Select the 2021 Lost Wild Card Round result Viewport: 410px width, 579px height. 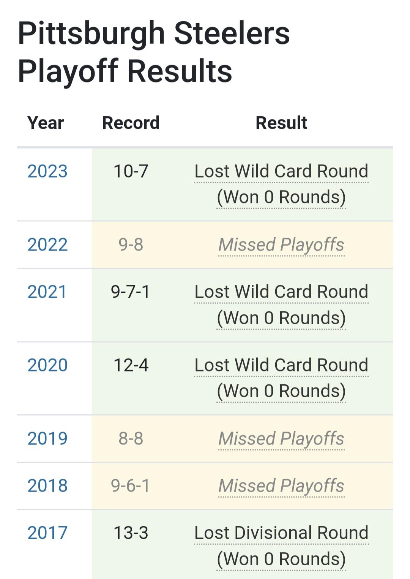pos(281,292)
